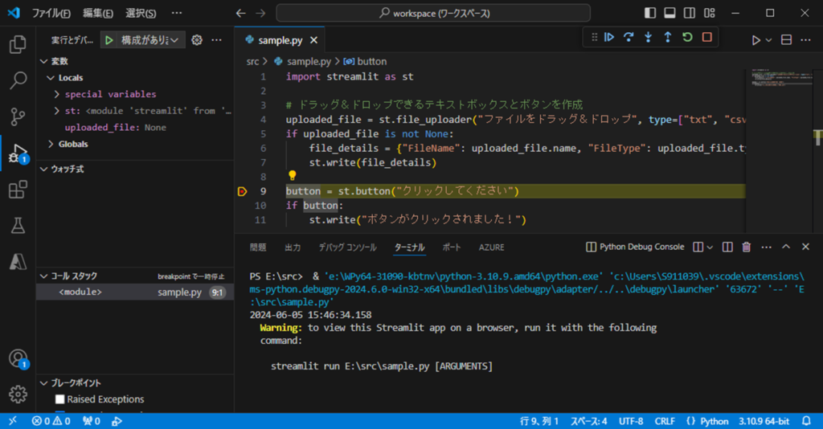Open the Extensions view in activity bar
This screenshot has width=823, height=429.
[x=18, y=190]
